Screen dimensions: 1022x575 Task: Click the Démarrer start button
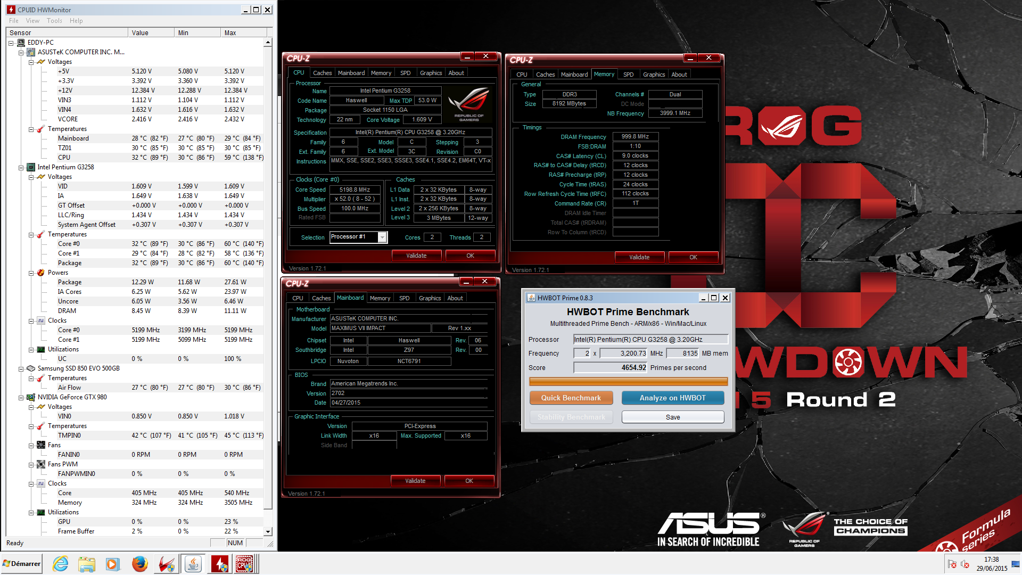pyautogui.click(x=22, y=563)
